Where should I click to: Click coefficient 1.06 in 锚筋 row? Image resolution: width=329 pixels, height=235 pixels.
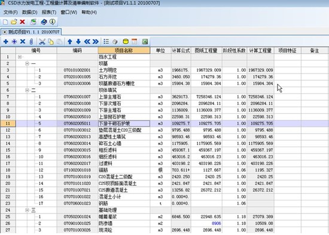tap(234, 170)
